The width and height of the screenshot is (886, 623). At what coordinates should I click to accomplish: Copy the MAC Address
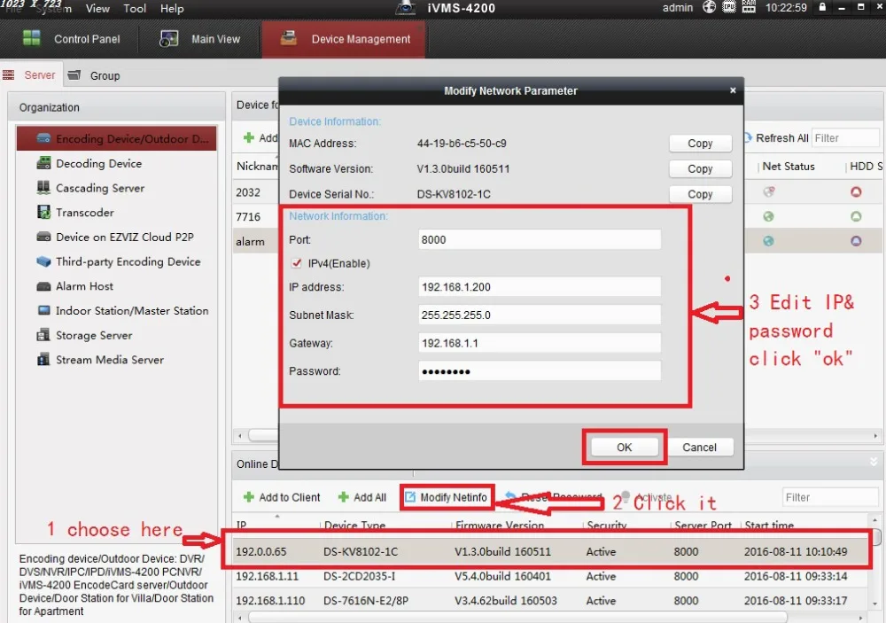(x=700, y=143)
